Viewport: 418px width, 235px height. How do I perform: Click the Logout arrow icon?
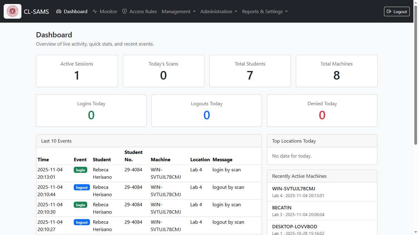[389, 12]
